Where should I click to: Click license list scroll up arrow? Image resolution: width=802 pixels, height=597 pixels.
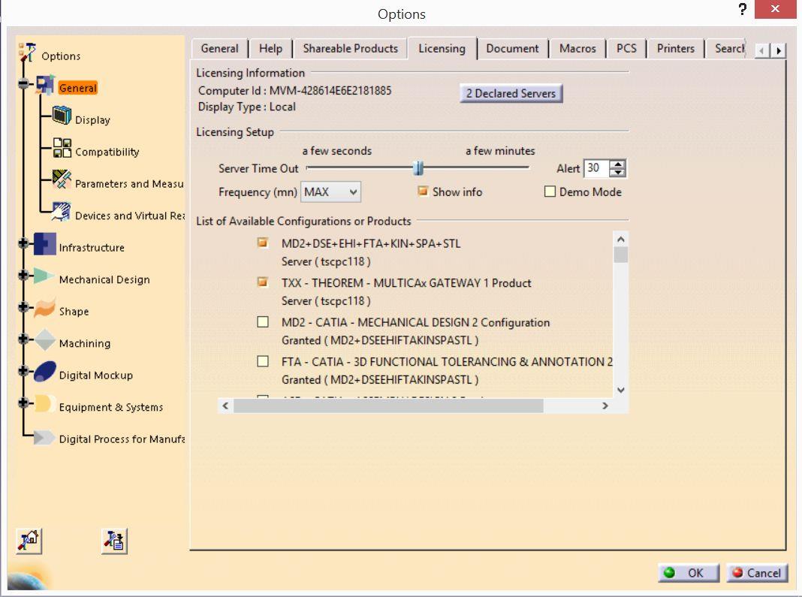(620, 240)
